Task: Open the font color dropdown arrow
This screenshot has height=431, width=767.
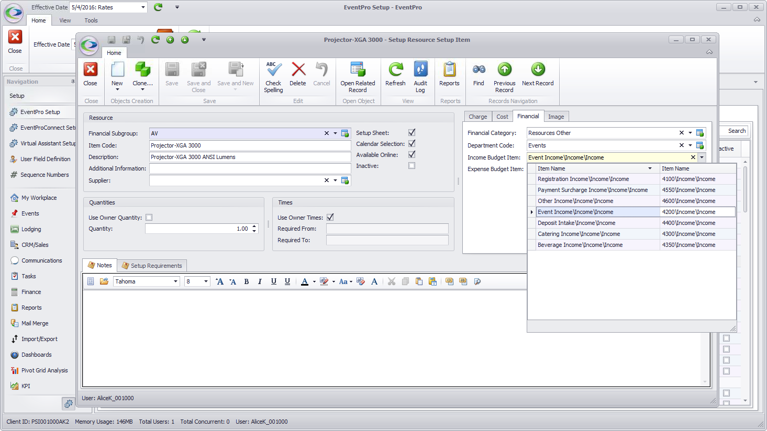Action: tap(314, 281)
